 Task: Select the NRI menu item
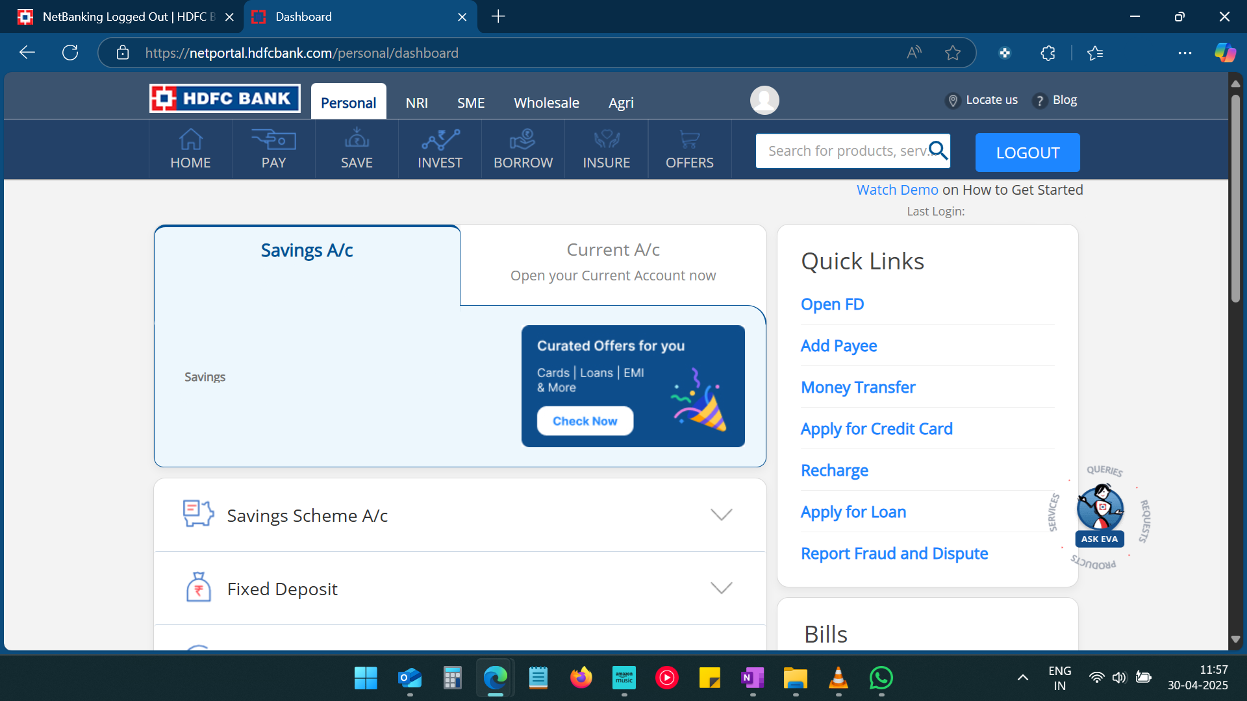click(x=417, y=103)
